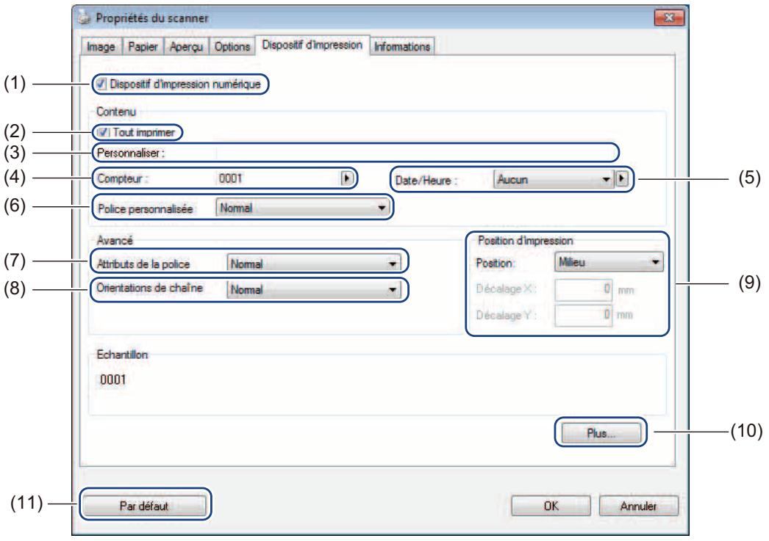This screenshot has width=769, height=541.
Task: Click the Annuler button
Action: (x=639, y=506)
